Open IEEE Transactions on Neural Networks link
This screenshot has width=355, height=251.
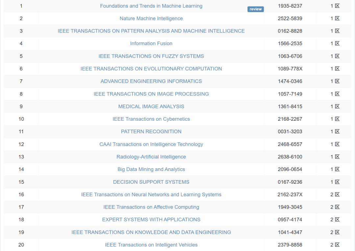(151, 195)
